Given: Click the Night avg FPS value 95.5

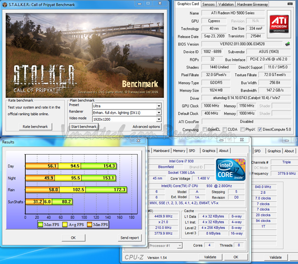Looking at the screenshot, I should click(75, 178).
